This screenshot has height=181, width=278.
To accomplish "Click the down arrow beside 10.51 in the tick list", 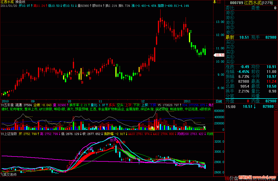I will coord(255,107).
